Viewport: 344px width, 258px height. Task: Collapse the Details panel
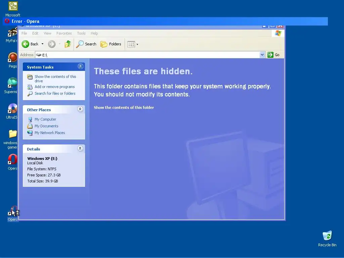click(80, 148)
